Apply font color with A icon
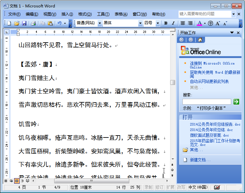The image size is (245, 193). click(x=200, y=23)
